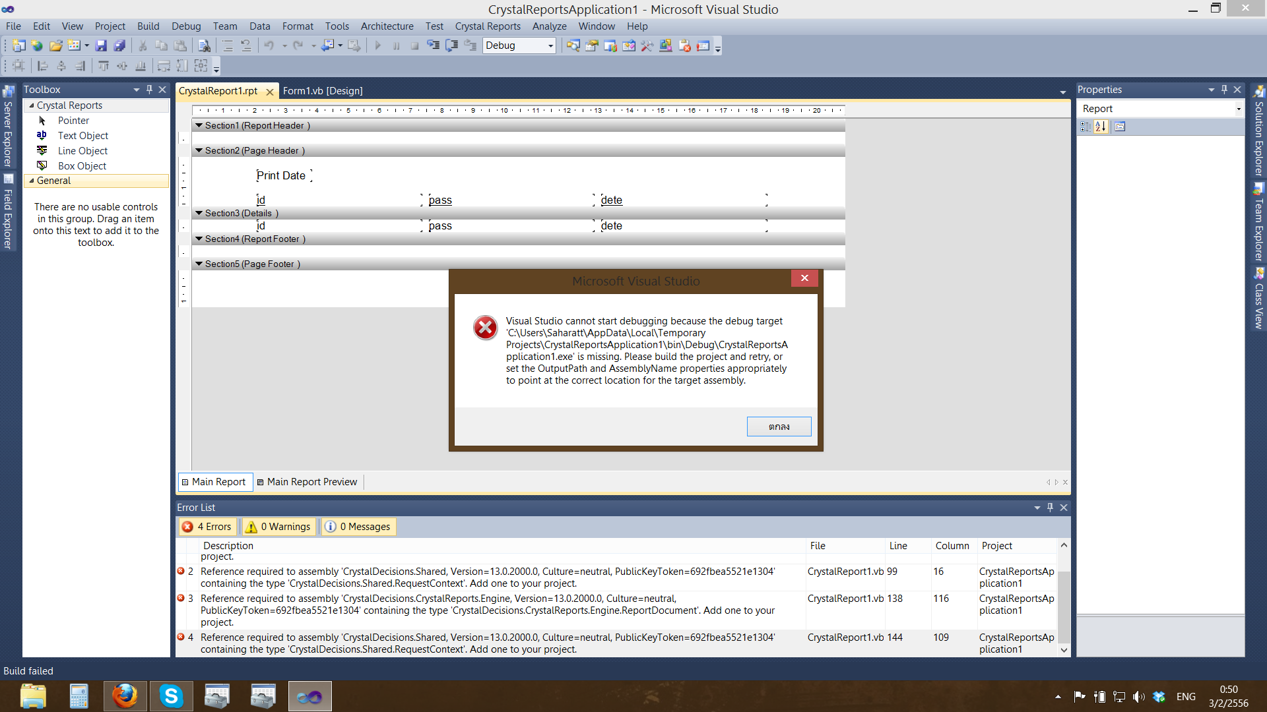Collapse Section2 (Page Header)
Viewport: 1267px width, 712px height.
(x=199, y=150)
